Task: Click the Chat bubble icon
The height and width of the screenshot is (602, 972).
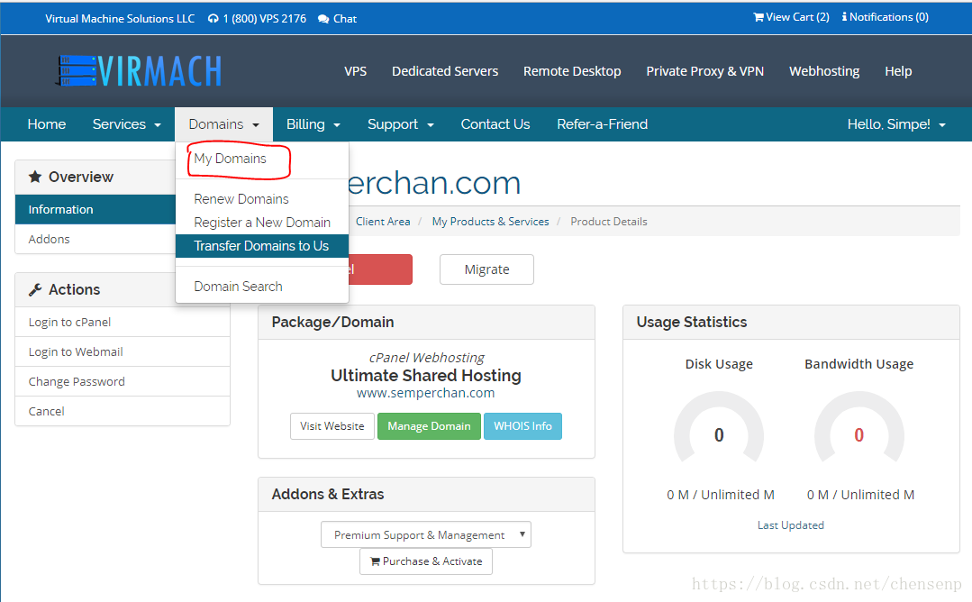Action: click(323, 19)
